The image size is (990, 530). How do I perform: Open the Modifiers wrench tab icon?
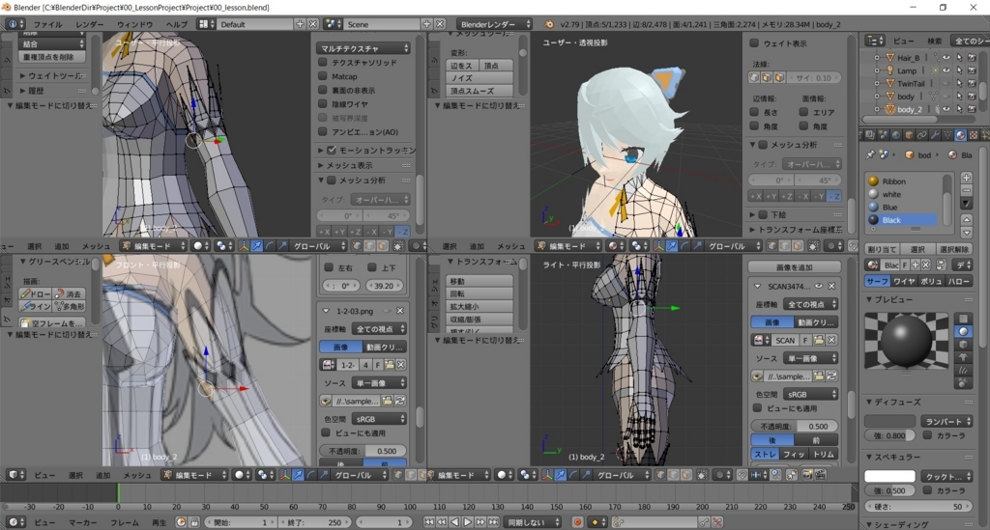click(935, 135)
